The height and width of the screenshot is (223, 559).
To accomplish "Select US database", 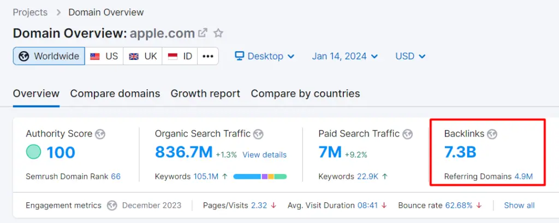I will pyautogui.click(x=104, y=56).
